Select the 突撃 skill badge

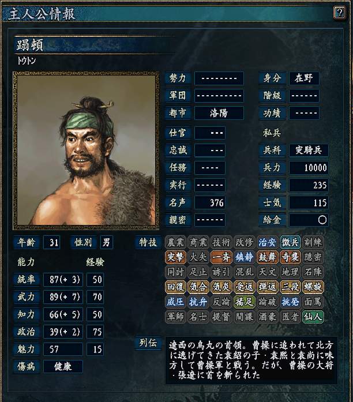175,257
